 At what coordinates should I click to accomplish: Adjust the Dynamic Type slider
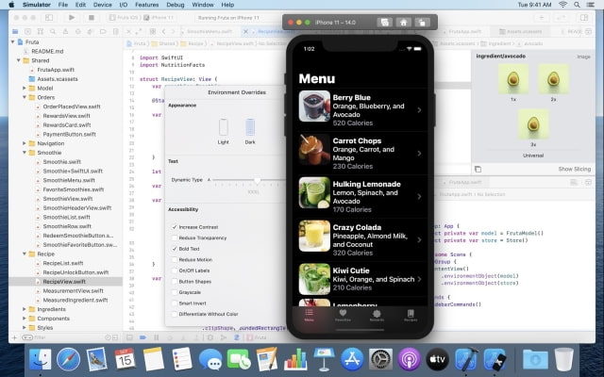click(258, 179)
